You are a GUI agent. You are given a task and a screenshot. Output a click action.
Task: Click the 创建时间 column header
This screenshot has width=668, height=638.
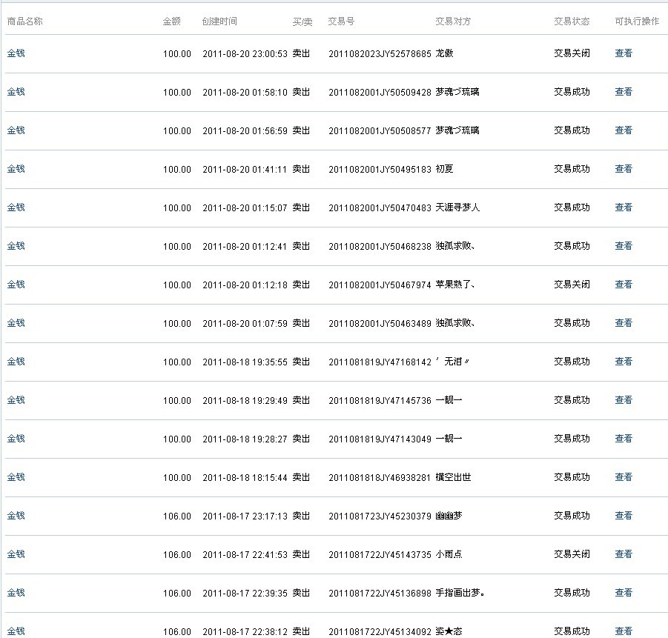click(219, 21)
